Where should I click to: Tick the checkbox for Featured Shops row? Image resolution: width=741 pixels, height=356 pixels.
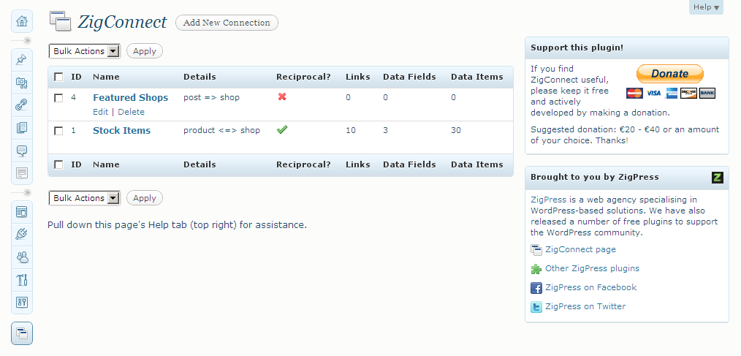58,98
